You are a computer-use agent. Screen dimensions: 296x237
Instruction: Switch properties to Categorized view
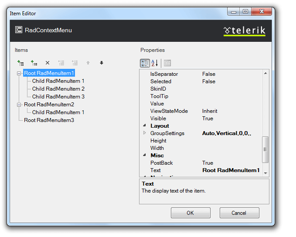tap(145, 63)
